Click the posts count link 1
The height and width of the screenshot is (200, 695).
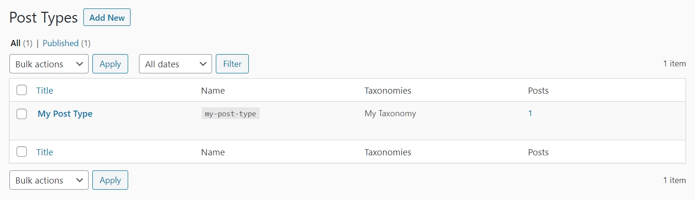click(530, 113)
